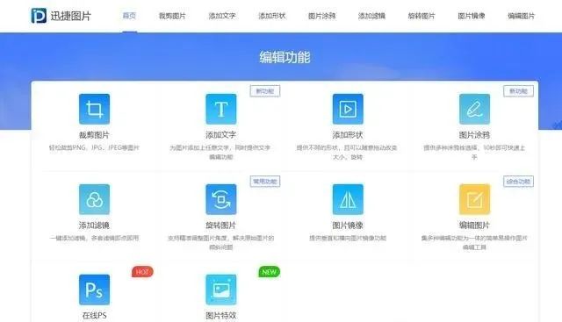Switch to the 首页 home tab
The height and width of the screenshot is (322, 562).
click(129, 16)
